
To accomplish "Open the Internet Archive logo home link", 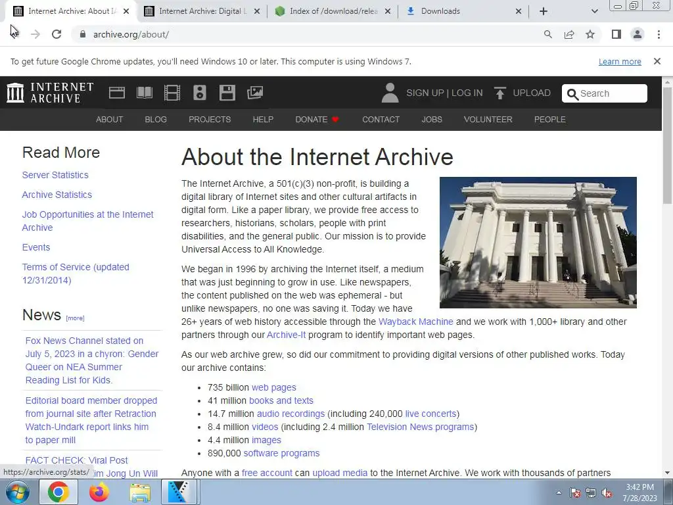I will pos(50,93).
